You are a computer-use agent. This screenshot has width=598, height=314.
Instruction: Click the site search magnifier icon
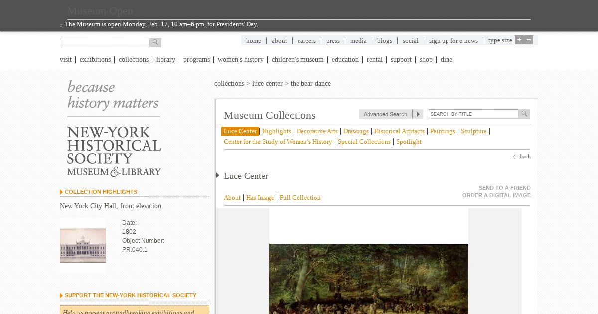pyautogui.click(x=155, y=43)
